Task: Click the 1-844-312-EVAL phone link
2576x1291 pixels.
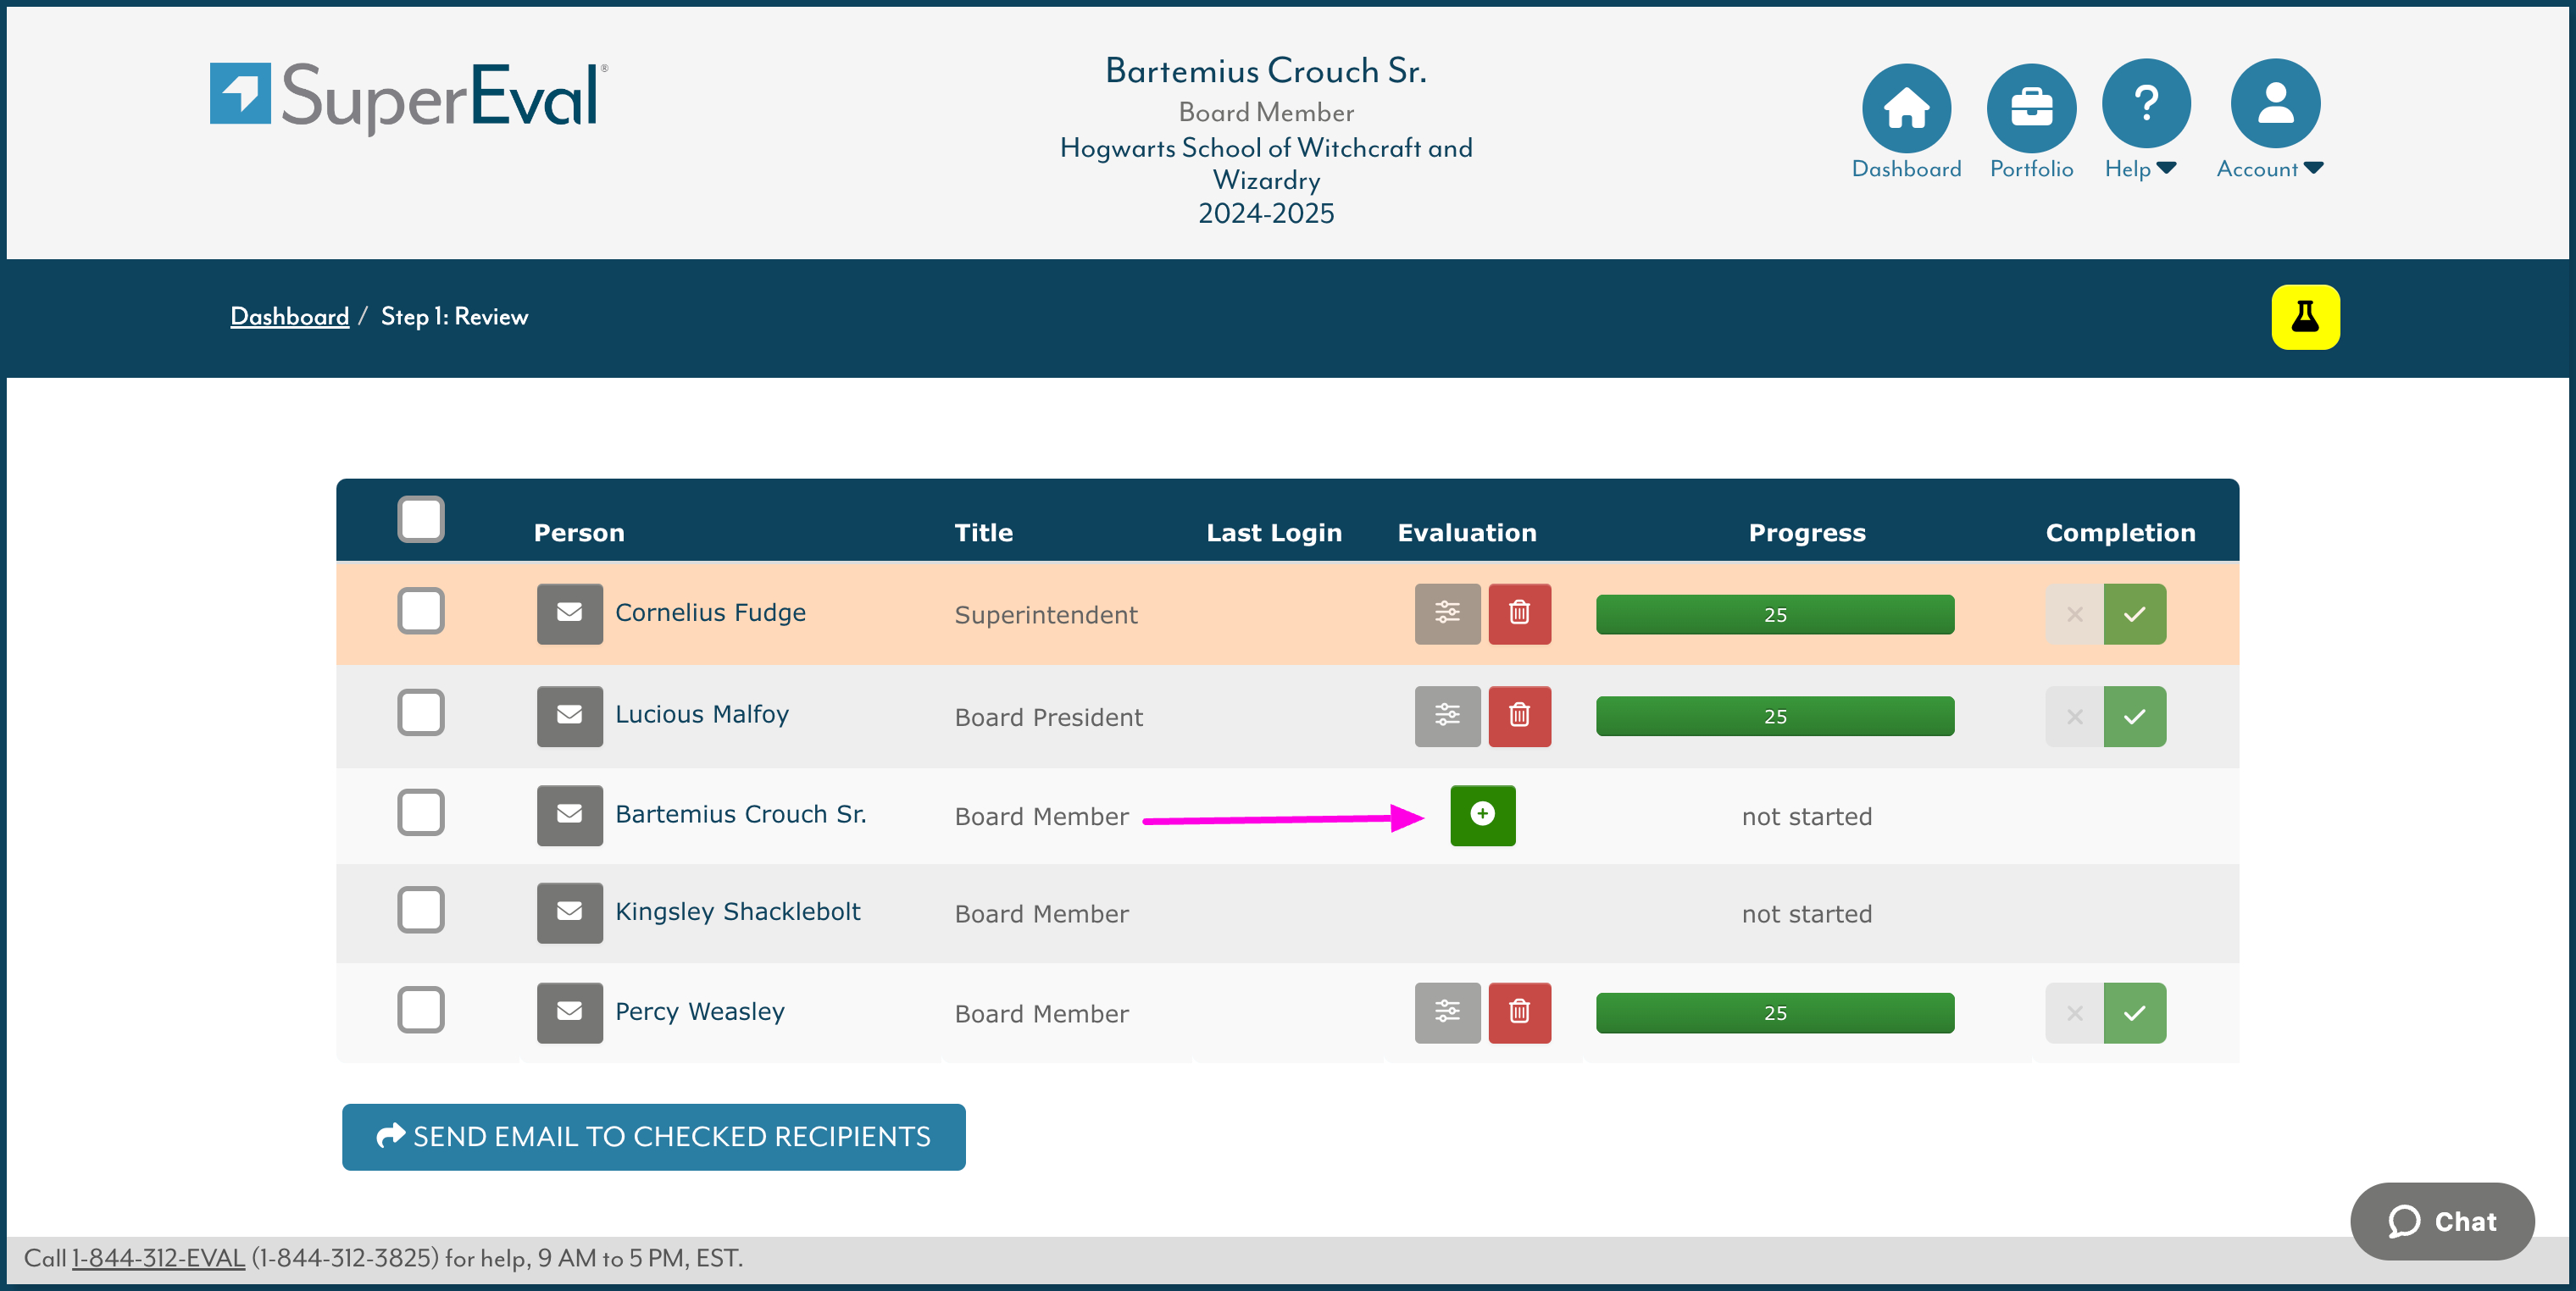Action: coord(158,1257)
